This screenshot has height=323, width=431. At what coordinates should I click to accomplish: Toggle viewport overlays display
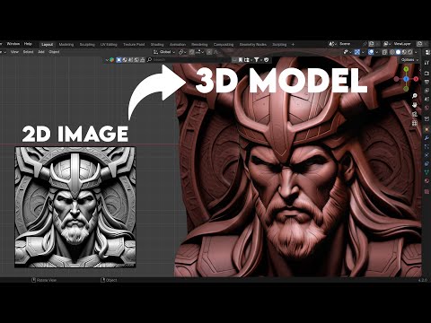tap(371, 52)
